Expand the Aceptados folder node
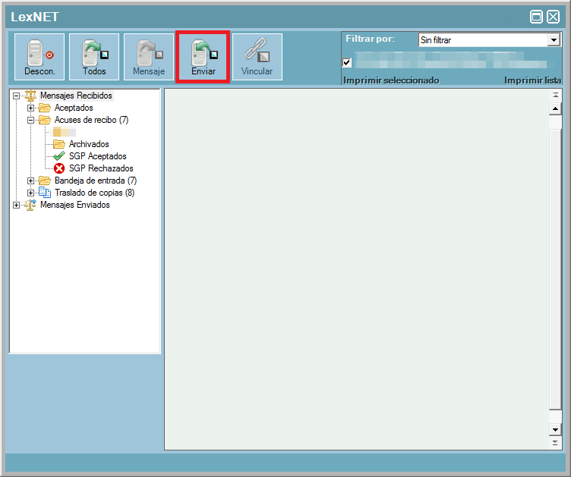The image size is (571, 477). [x=31, y=108]
